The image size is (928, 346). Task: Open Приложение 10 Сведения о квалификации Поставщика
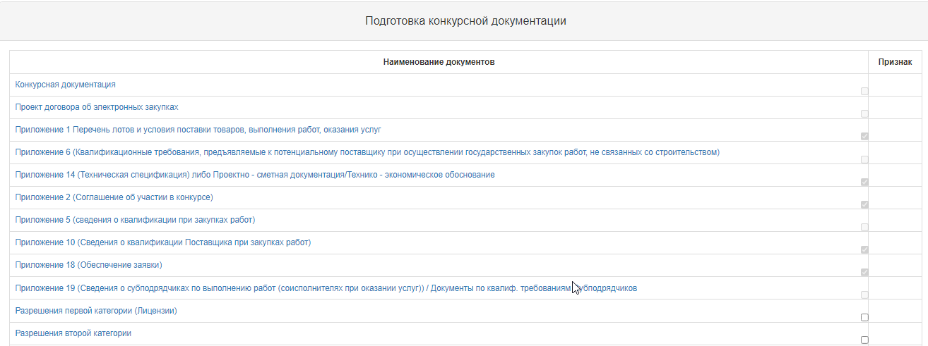(x=163, y=242)
